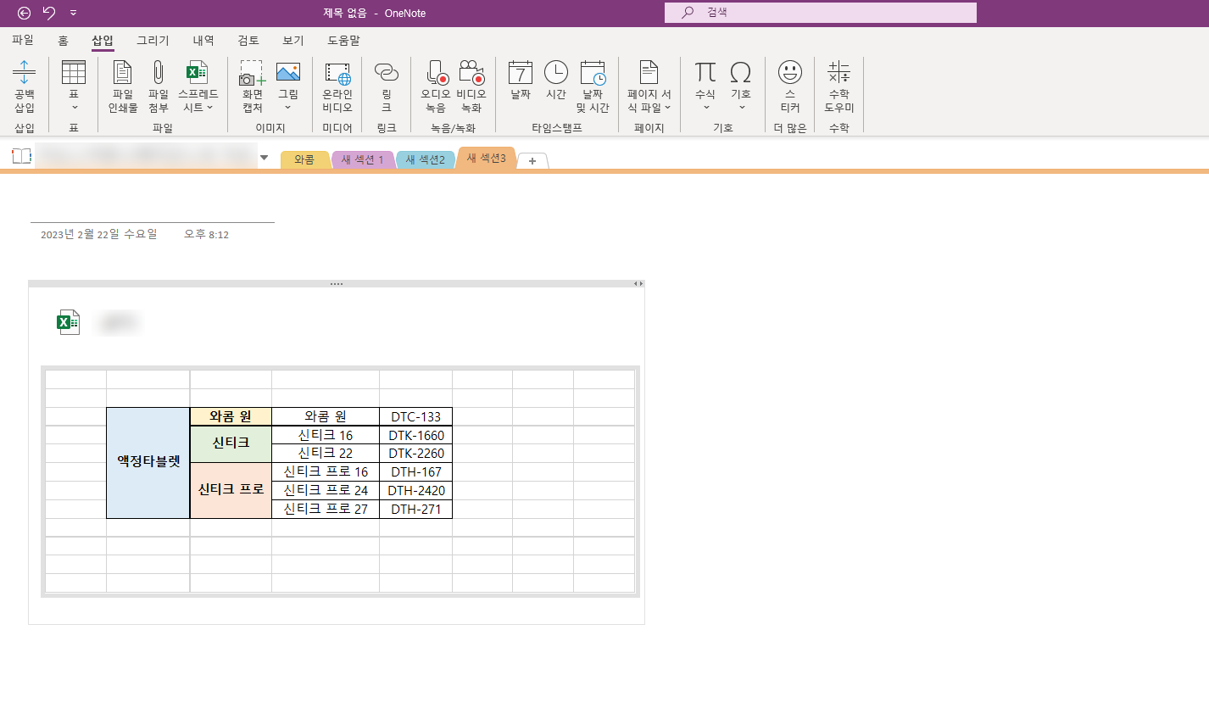Click the DTC-133 cell

[416, 416]
